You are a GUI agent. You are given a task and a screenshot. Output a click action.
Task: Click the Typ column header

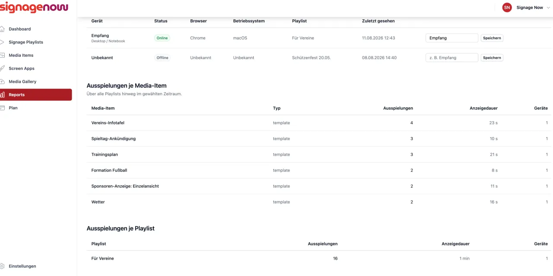click(277, 108)
